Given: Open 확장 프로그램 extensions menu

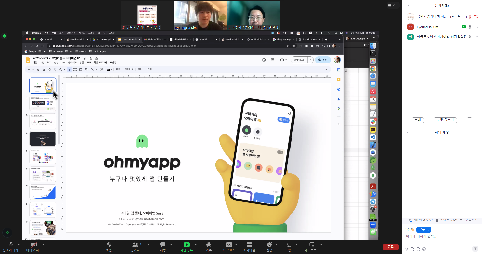Looking at the screenshot, I should click(x=100, y=63).
